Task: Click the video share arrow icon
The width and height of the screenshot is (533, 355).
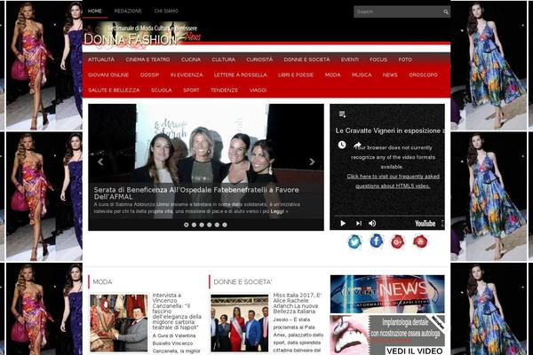Action: [x=357, y=145]
